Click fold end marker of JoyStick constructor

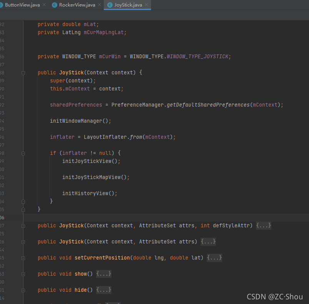click(x=23, y=210)
